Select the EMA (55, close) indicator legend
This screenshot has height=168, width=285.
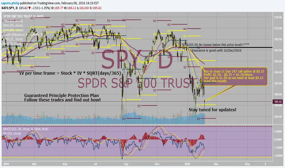13,25
